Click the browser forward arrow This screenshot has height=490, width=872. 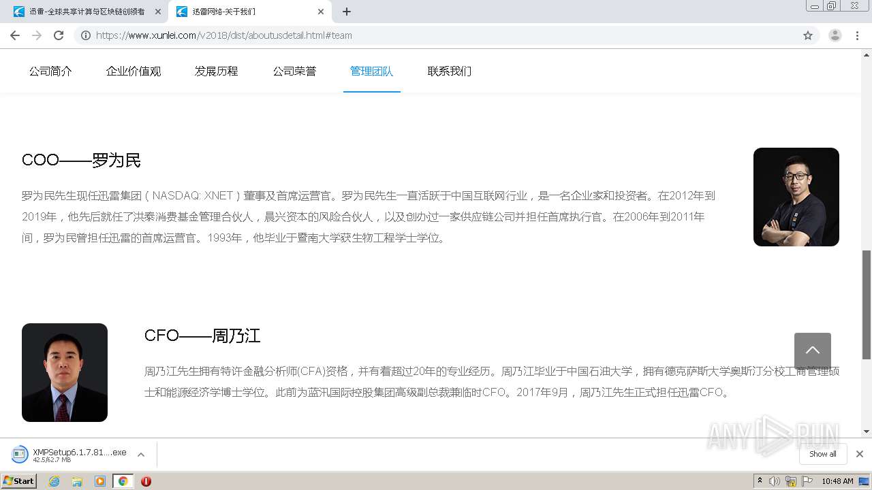(x=37, y=35)
